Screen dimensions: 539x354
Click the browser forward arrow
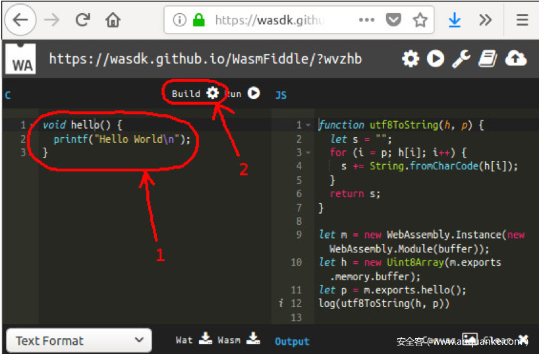[x=52, y=20]
